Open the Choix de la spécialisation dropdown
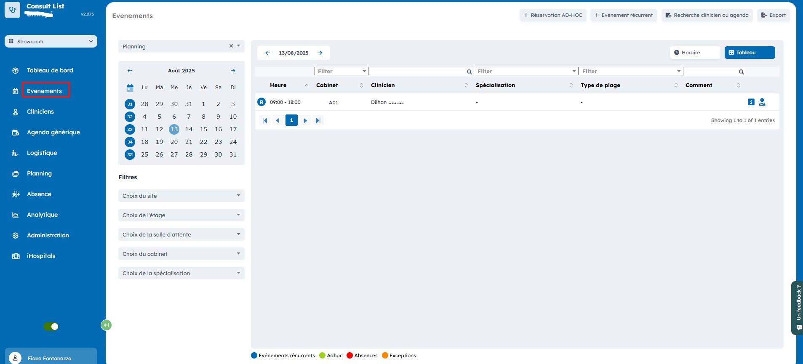 [x=181, y=273]
